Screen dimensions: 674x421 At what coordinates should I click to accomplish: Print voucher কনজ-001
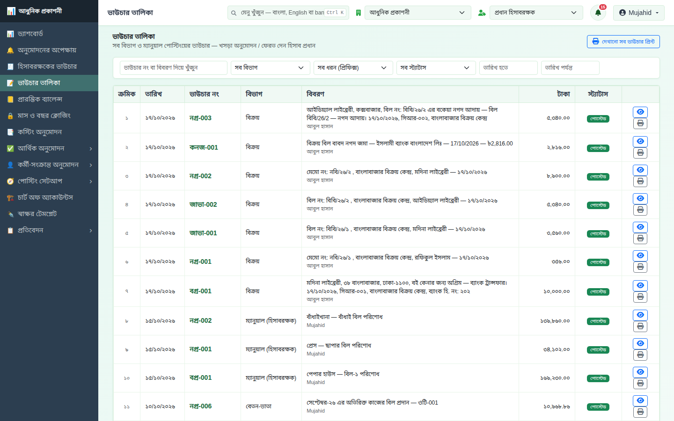pos(640,152)
